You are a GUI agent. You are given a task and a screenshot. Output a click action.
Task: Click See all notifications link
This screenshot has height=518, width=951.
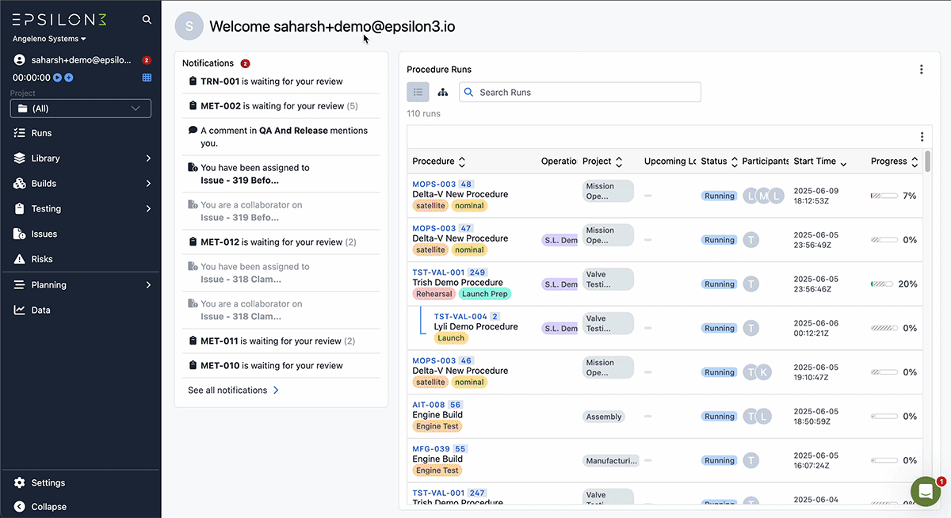pos(233,390)
